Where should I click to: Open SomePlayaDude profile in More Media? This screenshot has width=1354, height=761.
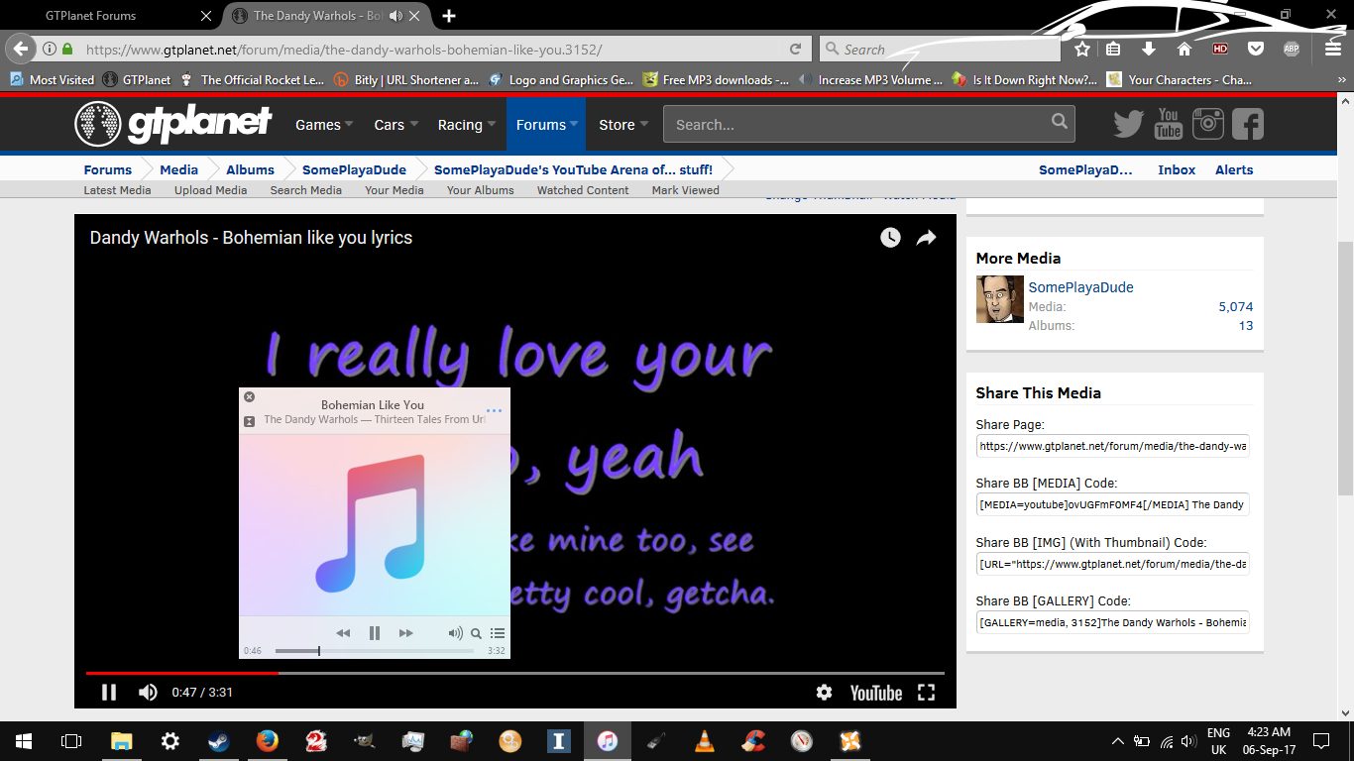click(1080, 287)
